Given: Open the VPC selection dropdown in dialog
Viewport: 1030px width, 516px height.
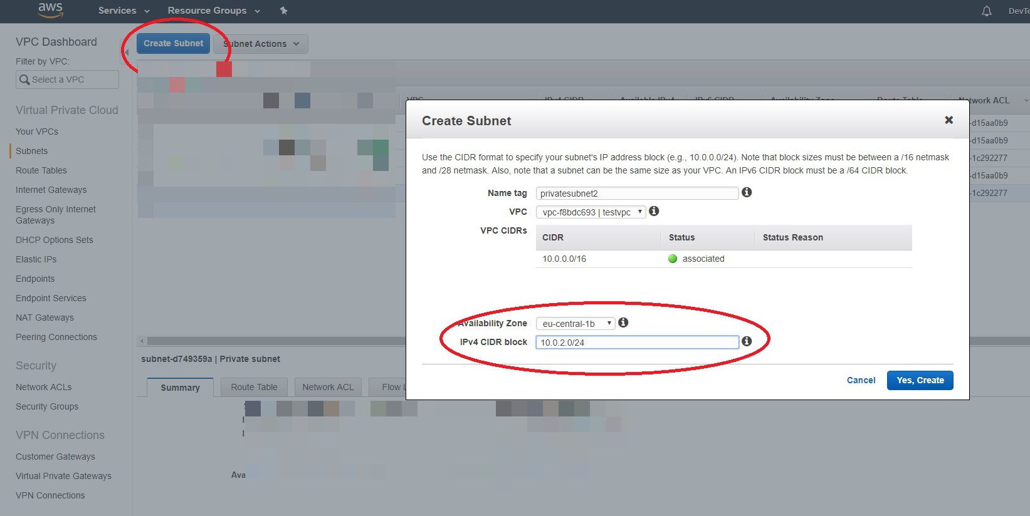Looking at the screenshot, I should [591, 212].
